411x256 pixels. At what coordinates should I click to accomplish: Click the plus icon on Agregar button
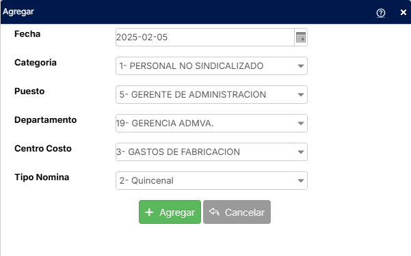coord(149,212)
